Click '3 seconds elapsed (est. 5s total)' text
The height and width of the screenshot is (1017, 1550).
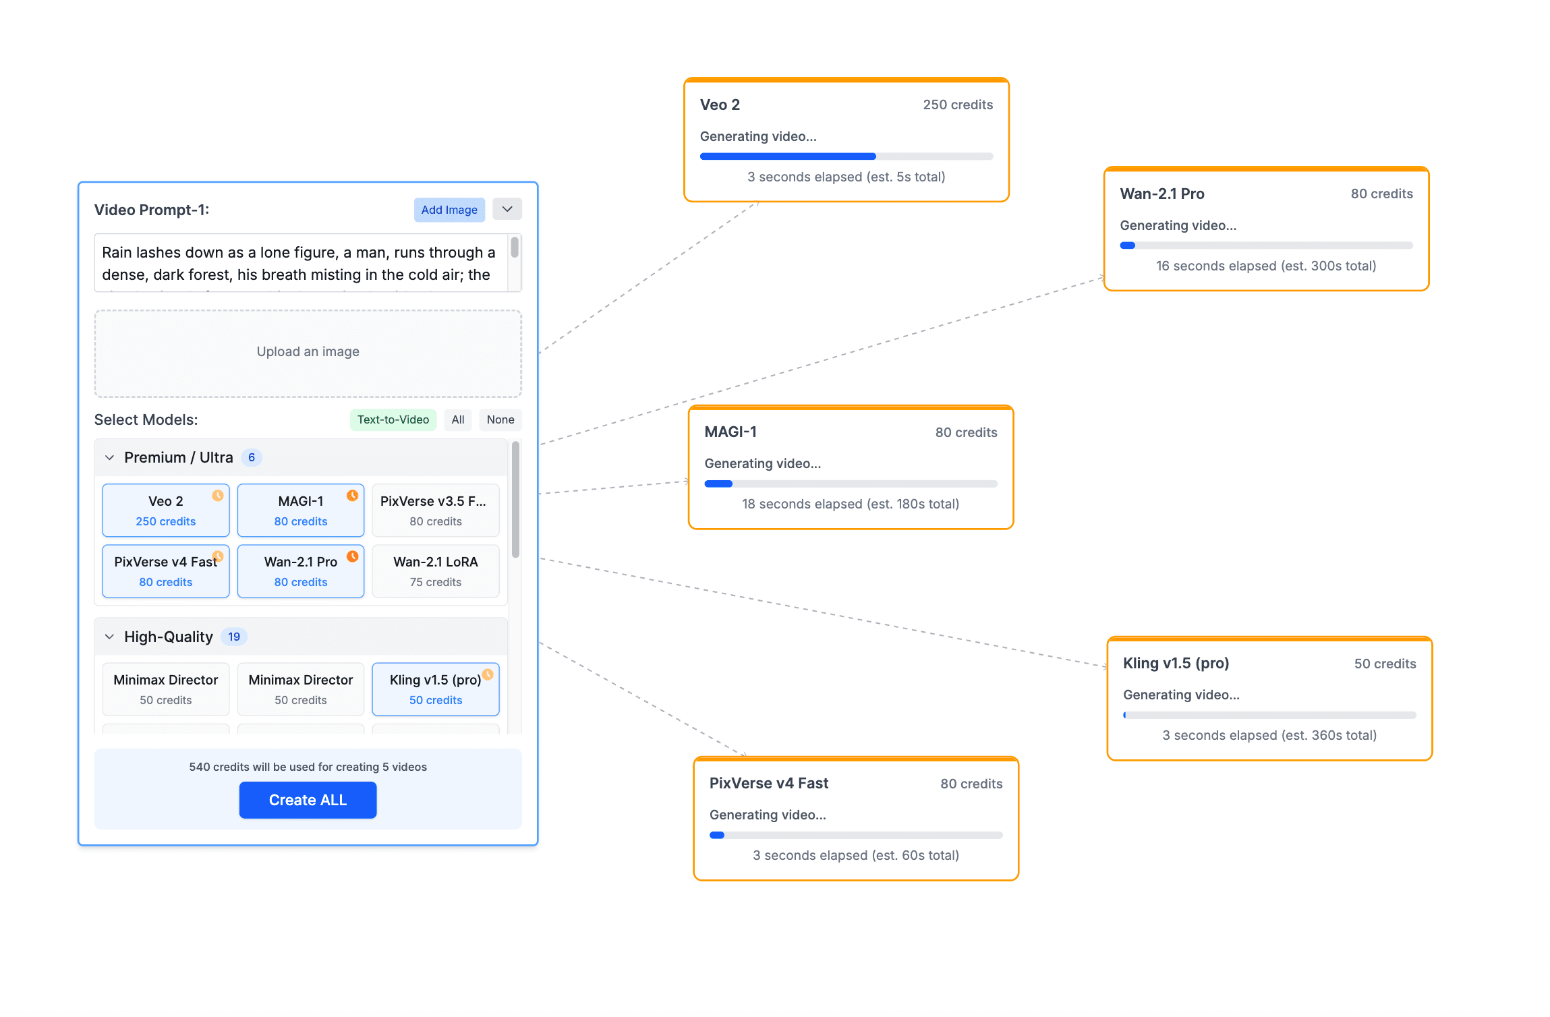pyautogui.click(x=846, y=177)
